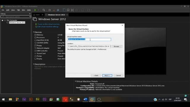
Task: Open the Library search dropdown arrow
Action: [x=30, y=17]
